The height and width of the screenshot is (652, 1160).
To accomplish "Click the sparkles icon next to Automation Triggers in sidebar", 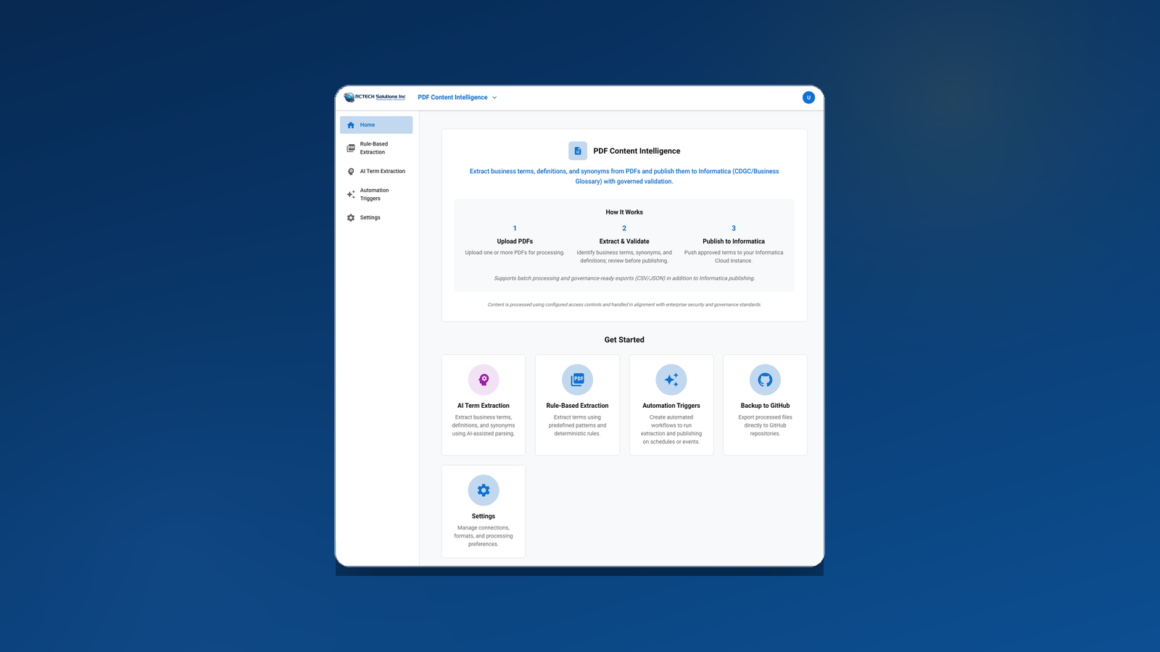I will tap(351, 194).
